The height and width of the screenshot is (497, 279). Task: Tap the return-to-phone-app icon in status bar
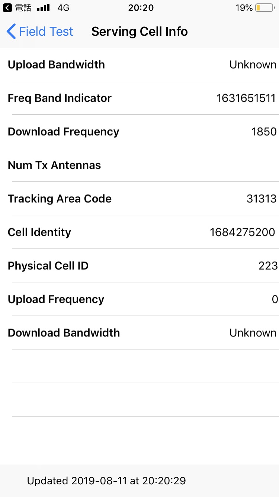pos(7,8)
